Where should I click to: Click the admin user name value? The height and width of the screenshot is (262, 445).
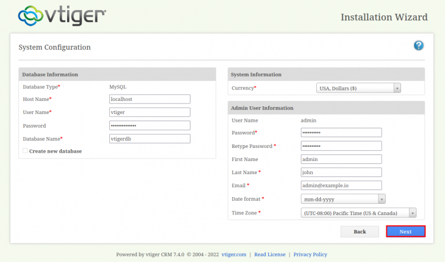point(308,121)
